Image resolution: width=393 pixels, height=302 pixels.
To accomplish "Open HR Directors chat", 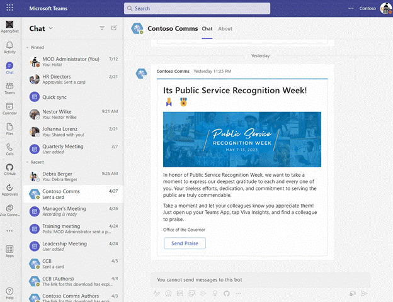I will [x=73, y=79].
